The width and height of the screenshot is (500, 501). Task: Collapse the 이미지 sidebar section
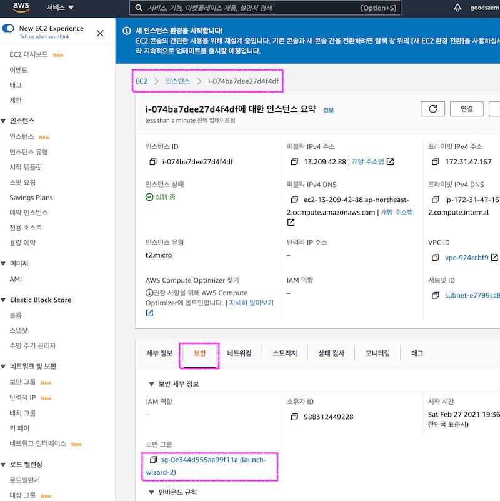point(3,263)
